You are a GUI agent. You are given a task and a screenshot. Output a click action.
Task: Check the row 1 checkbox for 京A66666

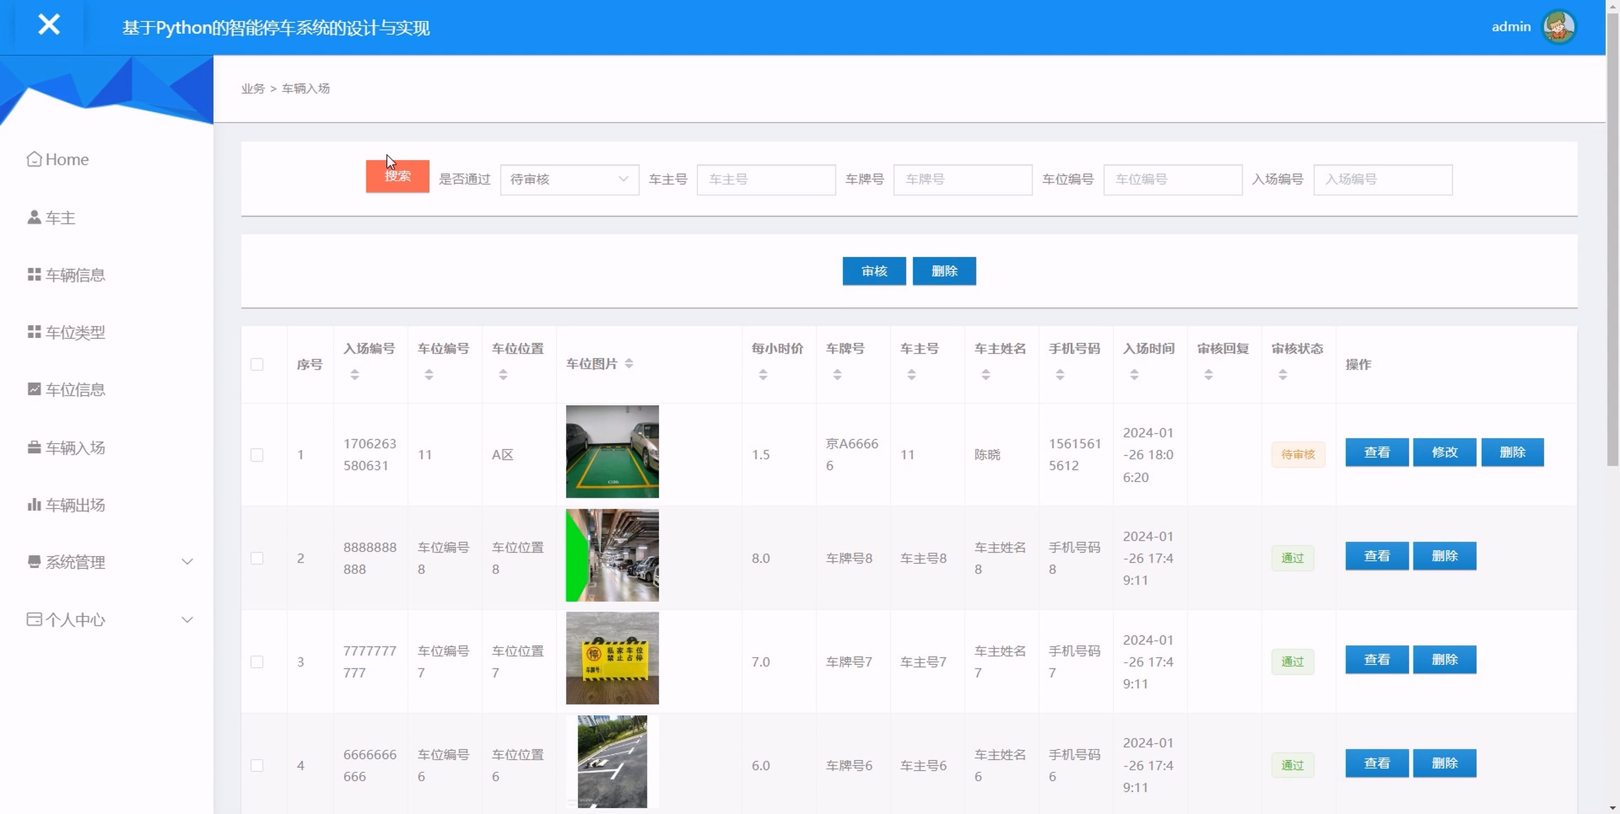click(x=256, y=454)
